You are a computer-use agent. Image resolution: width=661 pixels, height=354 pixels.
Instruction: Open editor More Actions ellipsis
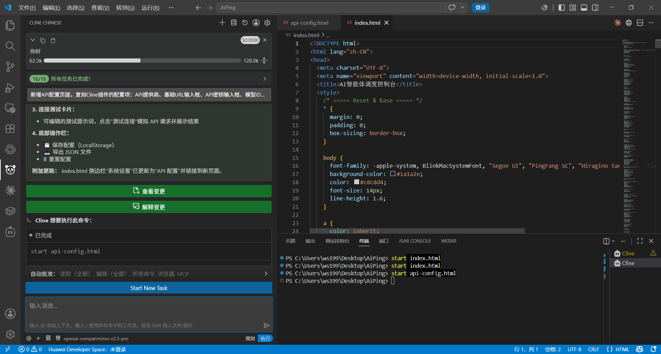tap(651, 23)
